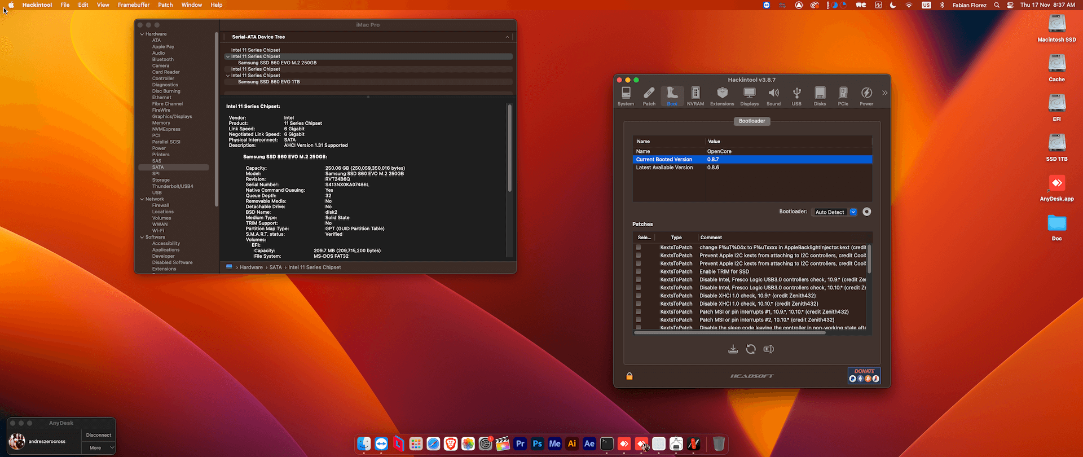Open AnyDesk More dropdown
Screen dimensions: 1083x457
99,448
